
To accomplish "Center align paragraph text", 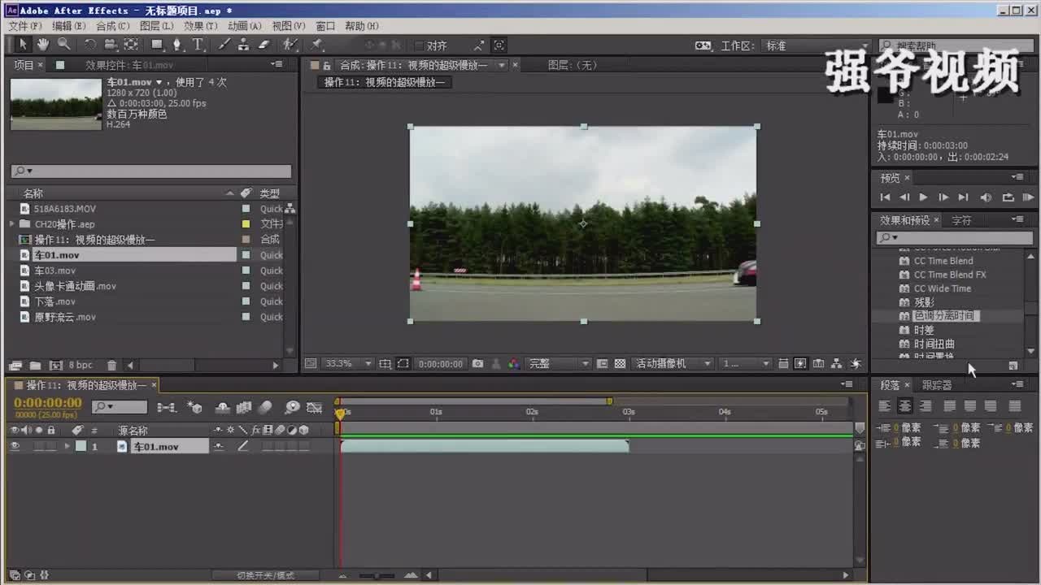I will tap(904, 406).
